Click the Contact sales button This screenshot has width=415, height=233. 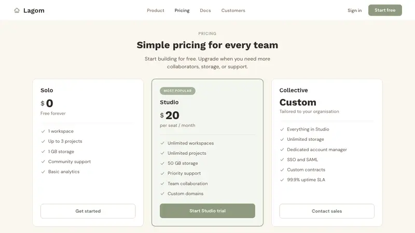click(327, 211)
